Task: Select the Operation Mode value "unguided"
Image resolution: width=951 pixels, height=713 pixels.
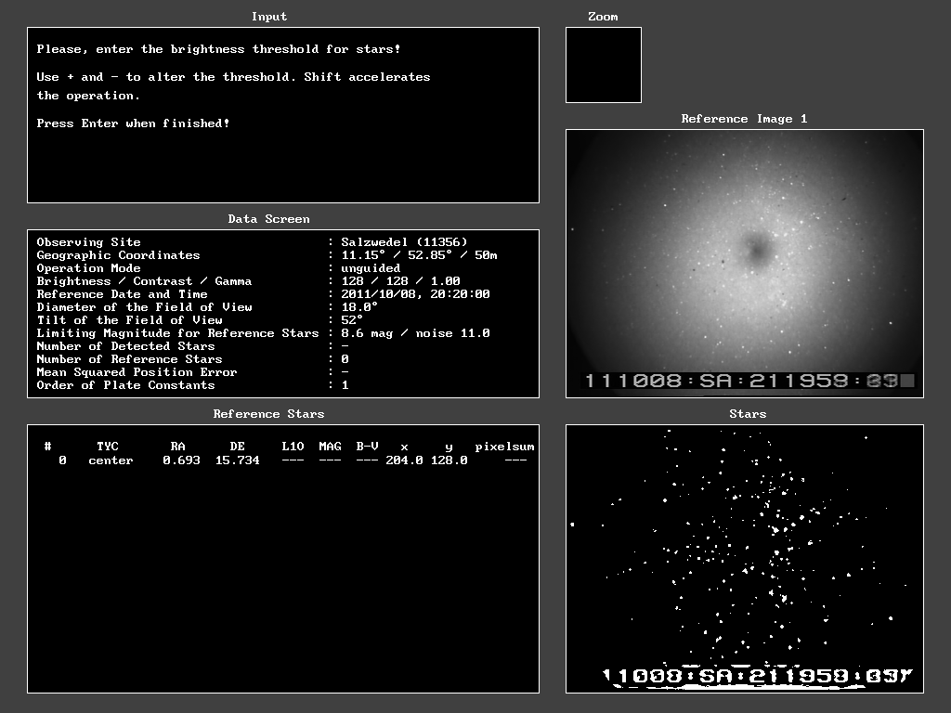Action: pos(371,268)
